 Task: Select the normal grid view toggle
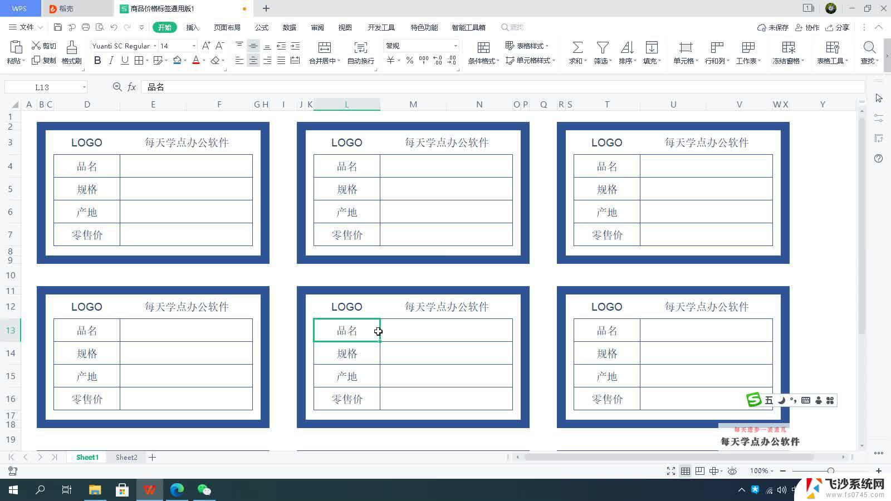click(x=686, y=471)
